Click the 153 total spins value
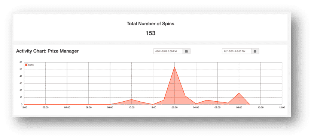 (150, 33)
